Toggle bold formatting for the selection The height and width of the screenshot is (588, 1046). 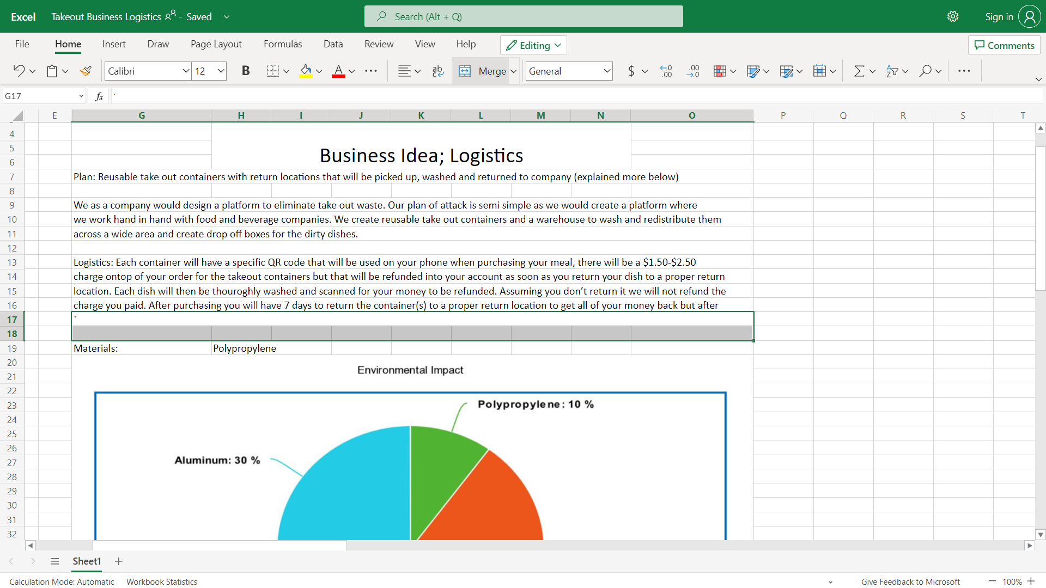coord(246,71)
